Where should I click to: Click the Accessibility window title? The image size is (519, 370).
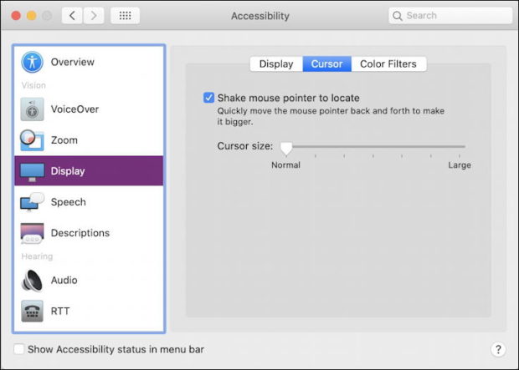[260, 16]
